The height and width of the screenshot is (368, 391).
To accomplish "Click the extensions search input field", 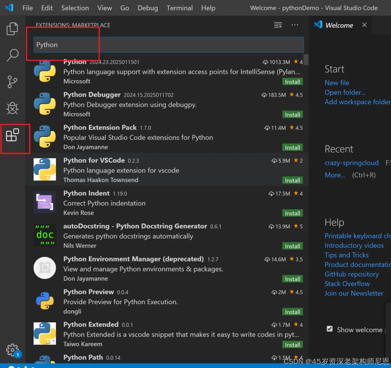I will 169,45.
